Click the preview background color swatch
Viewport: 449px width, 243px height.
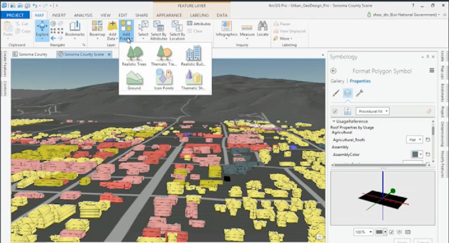tap(379, 232)
